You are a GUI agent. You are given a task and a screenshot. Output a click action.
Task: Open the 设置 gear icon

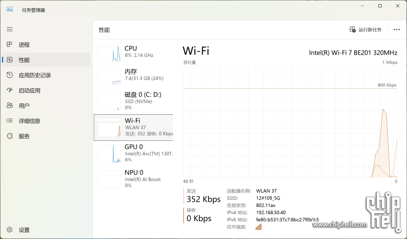click(10, 229)
